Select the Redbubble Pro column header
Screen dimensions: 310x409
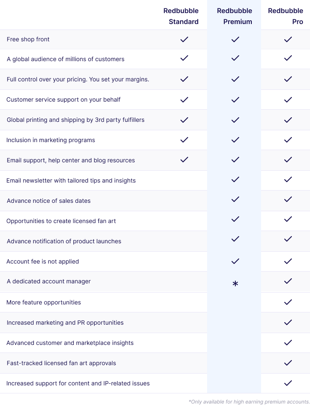point(286,16)
